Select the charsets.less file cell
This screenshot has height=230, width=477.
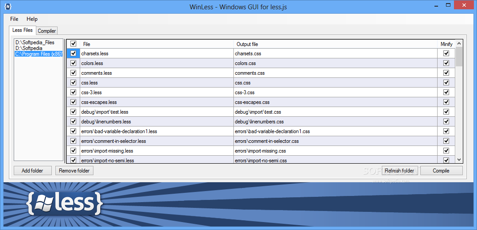157,54
